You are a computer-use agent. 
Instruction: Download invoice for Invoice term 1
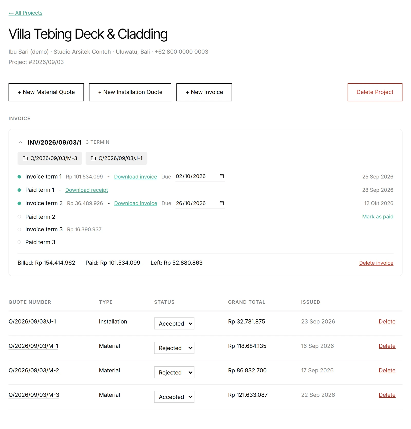(135, 177)
